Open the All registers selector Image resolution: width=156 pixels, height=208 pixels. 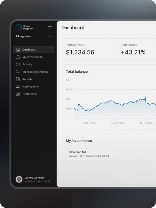tap(33, 36)
